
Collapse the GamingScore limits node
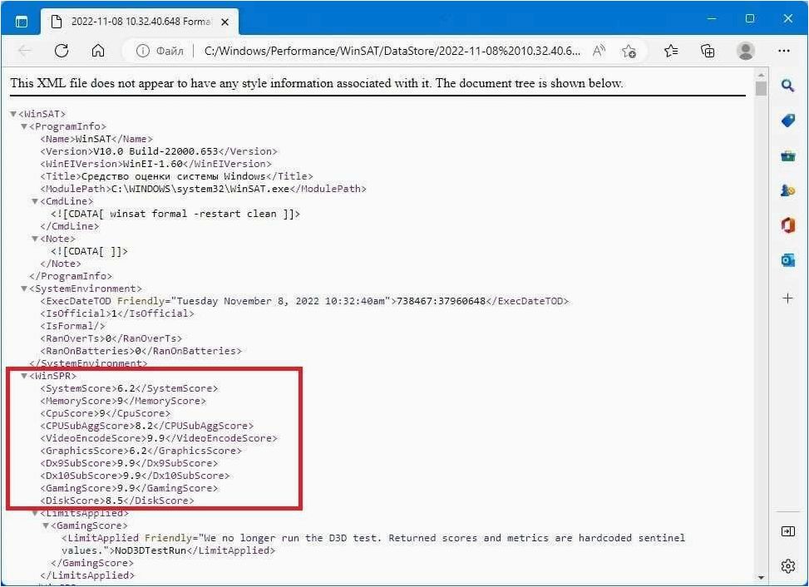[46, 525]
